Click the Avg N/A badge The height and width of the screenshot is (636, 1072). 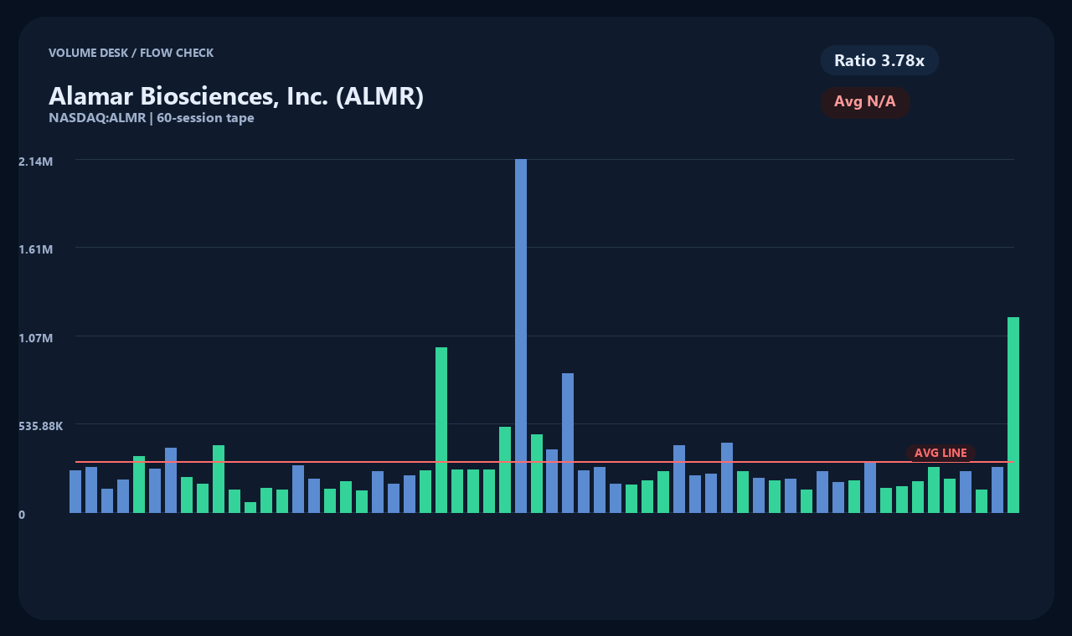pyautogui.click(x=865, y=102)
